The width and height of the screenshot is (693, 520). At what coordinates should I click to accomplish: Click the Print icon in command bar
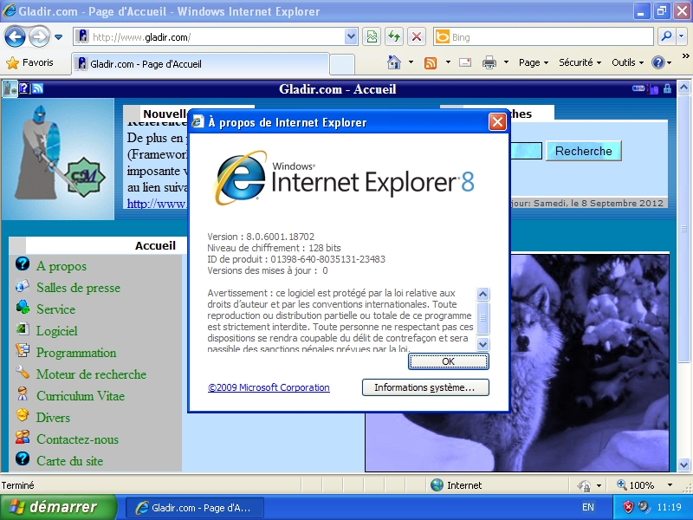click(489, 62)
